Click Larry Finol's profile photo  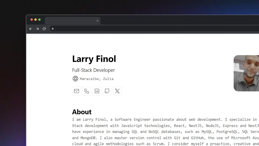tap(246, 73)
